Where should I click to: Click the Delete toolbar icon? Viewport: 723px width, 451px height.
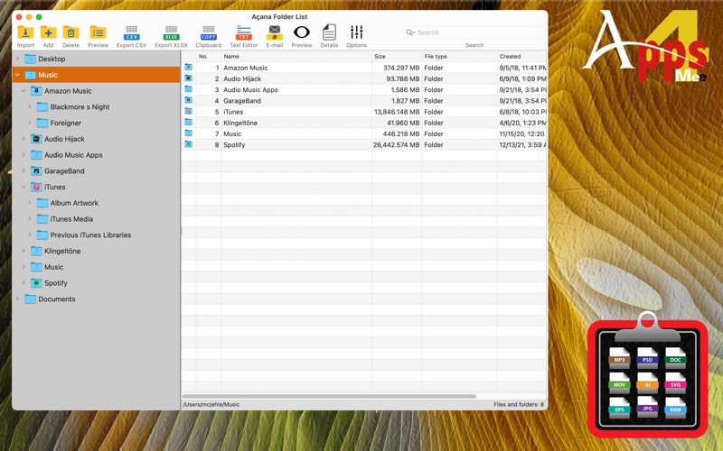70,32
